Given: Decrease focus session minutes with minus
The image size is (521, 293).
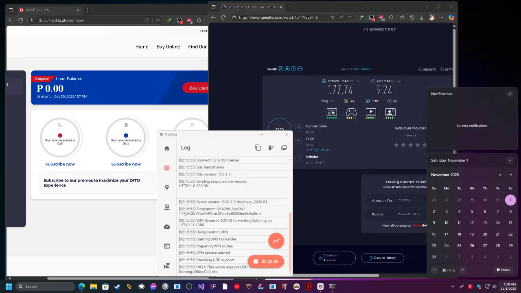Looking at the screenshot, I should 434,270.
